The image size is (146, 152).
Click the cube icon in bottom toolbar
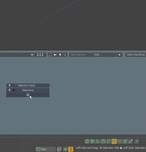click(x=87, y=141)
